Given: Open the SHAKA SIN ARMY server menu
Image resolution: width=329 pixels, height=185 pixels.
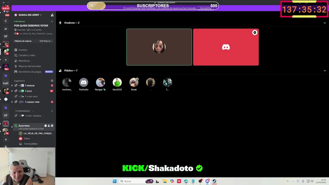Looking at the screenshot, I should pyautogui.click(x=30, y=15).
